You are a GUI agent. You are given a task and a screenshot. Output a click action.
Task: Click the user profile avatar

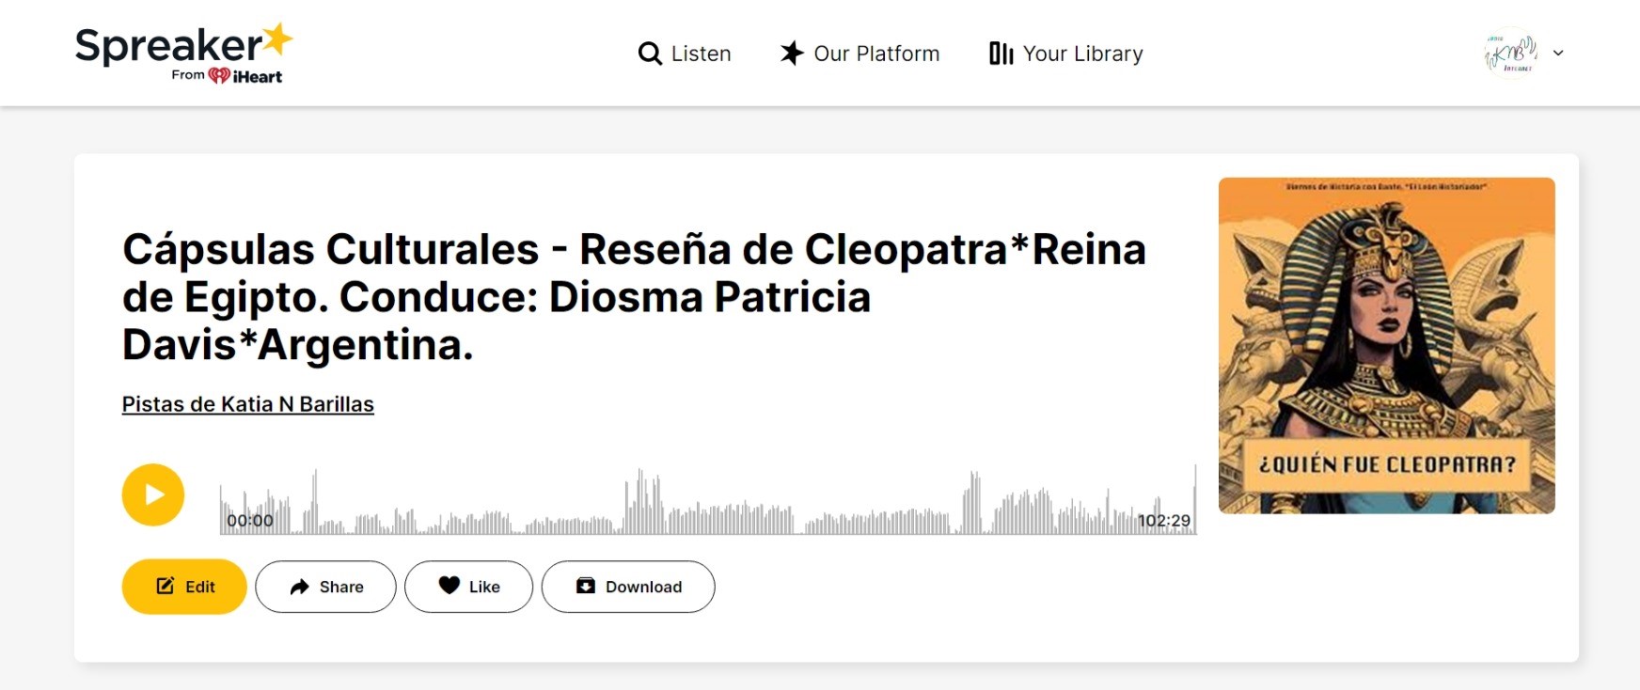coord(1511,53)
